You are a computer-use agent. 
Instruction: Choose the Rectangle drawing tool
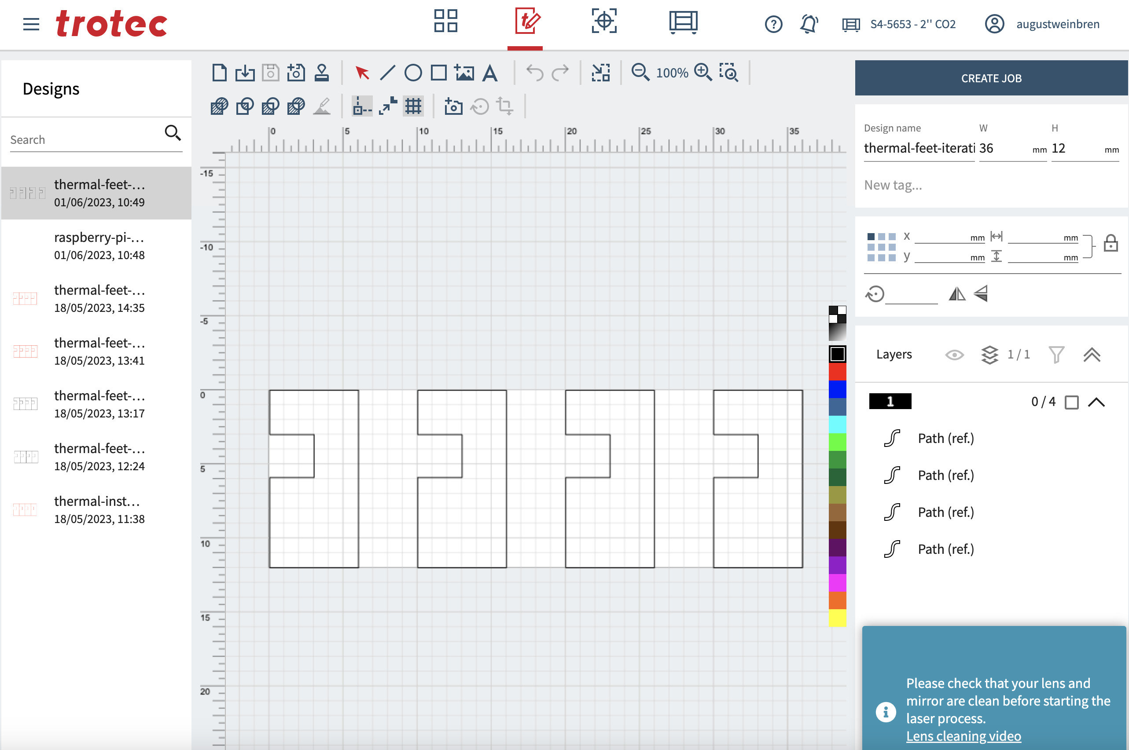click(438, 73)
